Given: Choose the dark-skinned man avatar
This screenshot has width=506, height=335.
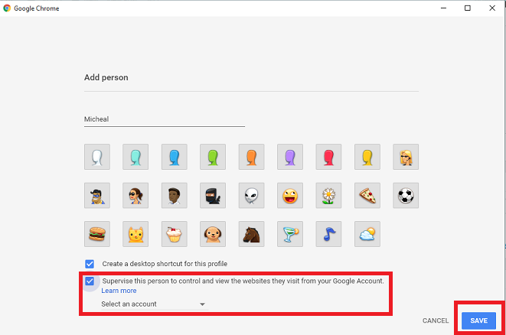Looking at the screenshot, I should tap(175, 195).
